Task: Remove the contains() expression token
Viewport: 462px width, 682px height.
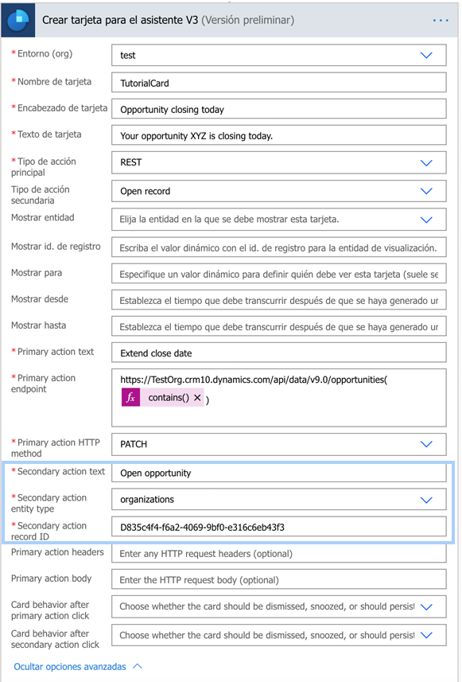Action: pyautogui.click(x=197, y=398)
